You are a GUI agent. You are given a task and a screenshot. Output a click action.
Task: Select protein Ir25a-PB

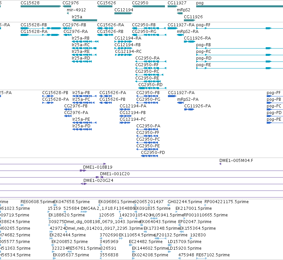pyautogui.click(x=84, y=96)
